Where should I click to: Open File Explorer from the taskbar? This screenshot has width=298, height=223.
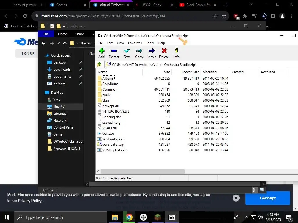[115, 217]
